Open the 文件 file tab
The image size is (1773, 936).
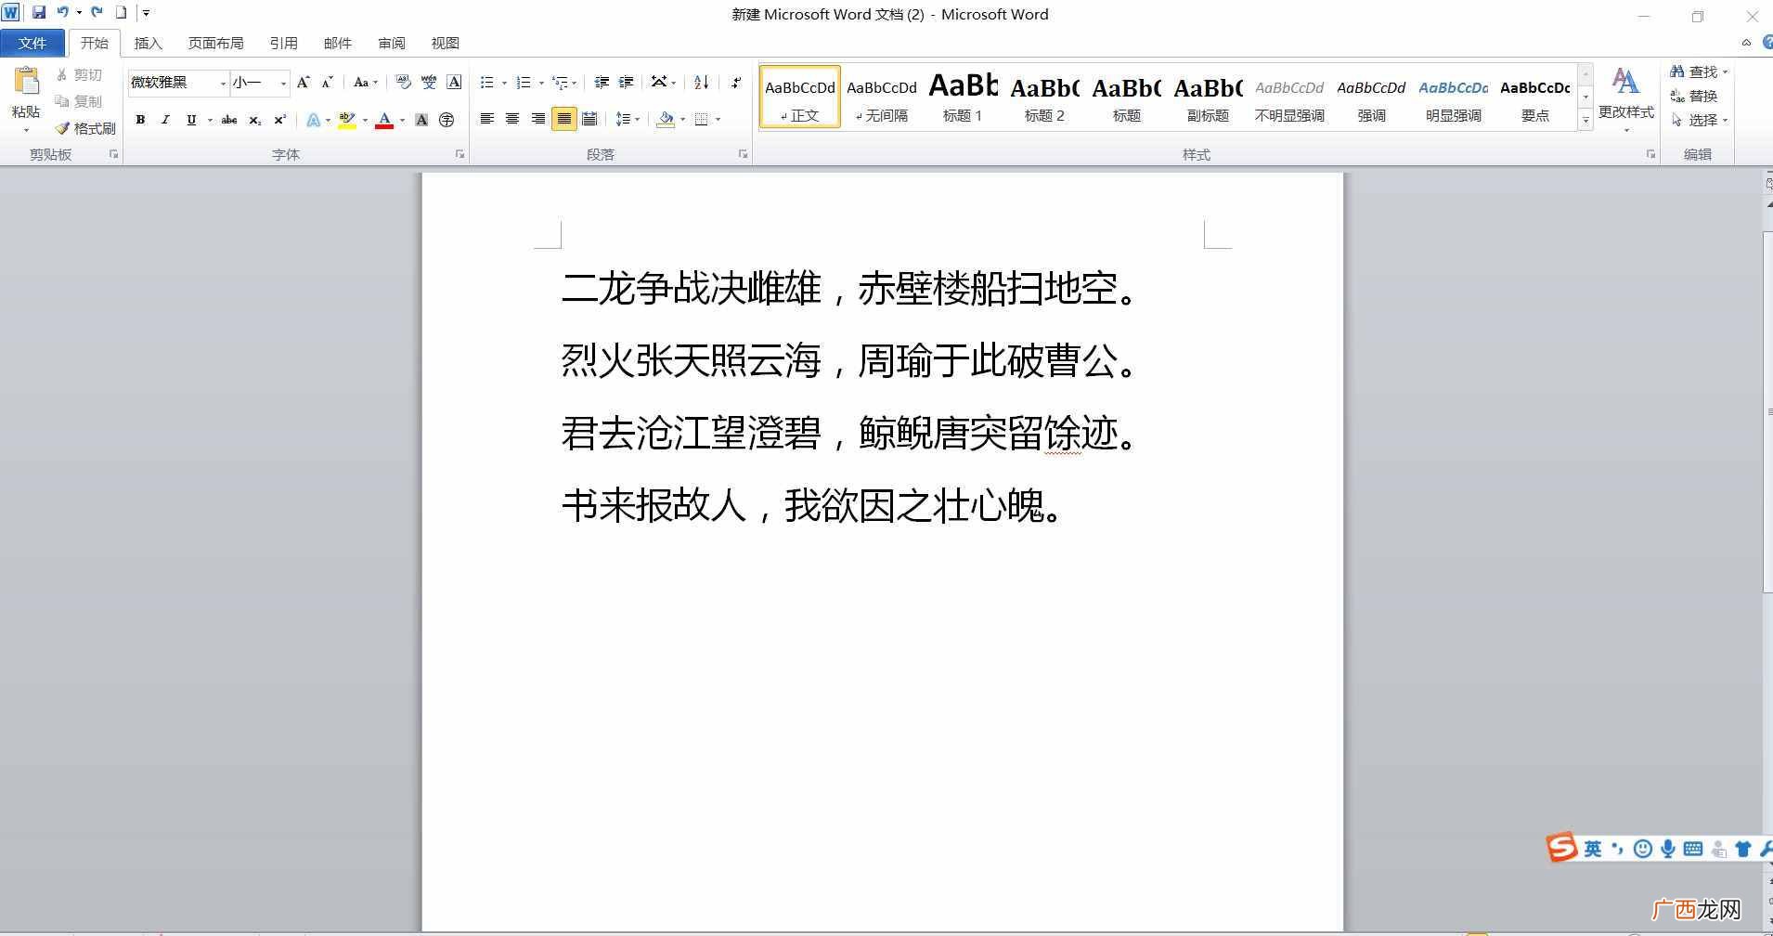(32, 43)
